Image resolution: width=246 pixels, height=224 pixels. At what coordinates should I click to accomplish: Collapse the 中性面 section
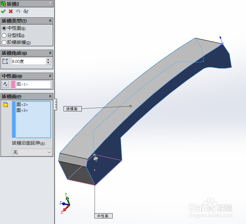pos(50,76)
